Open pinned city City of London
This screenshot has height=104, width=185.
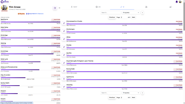point(5,75)
